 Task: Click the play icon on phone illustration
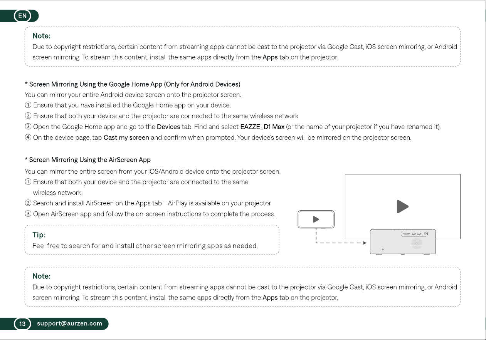(x=316, y=219)
